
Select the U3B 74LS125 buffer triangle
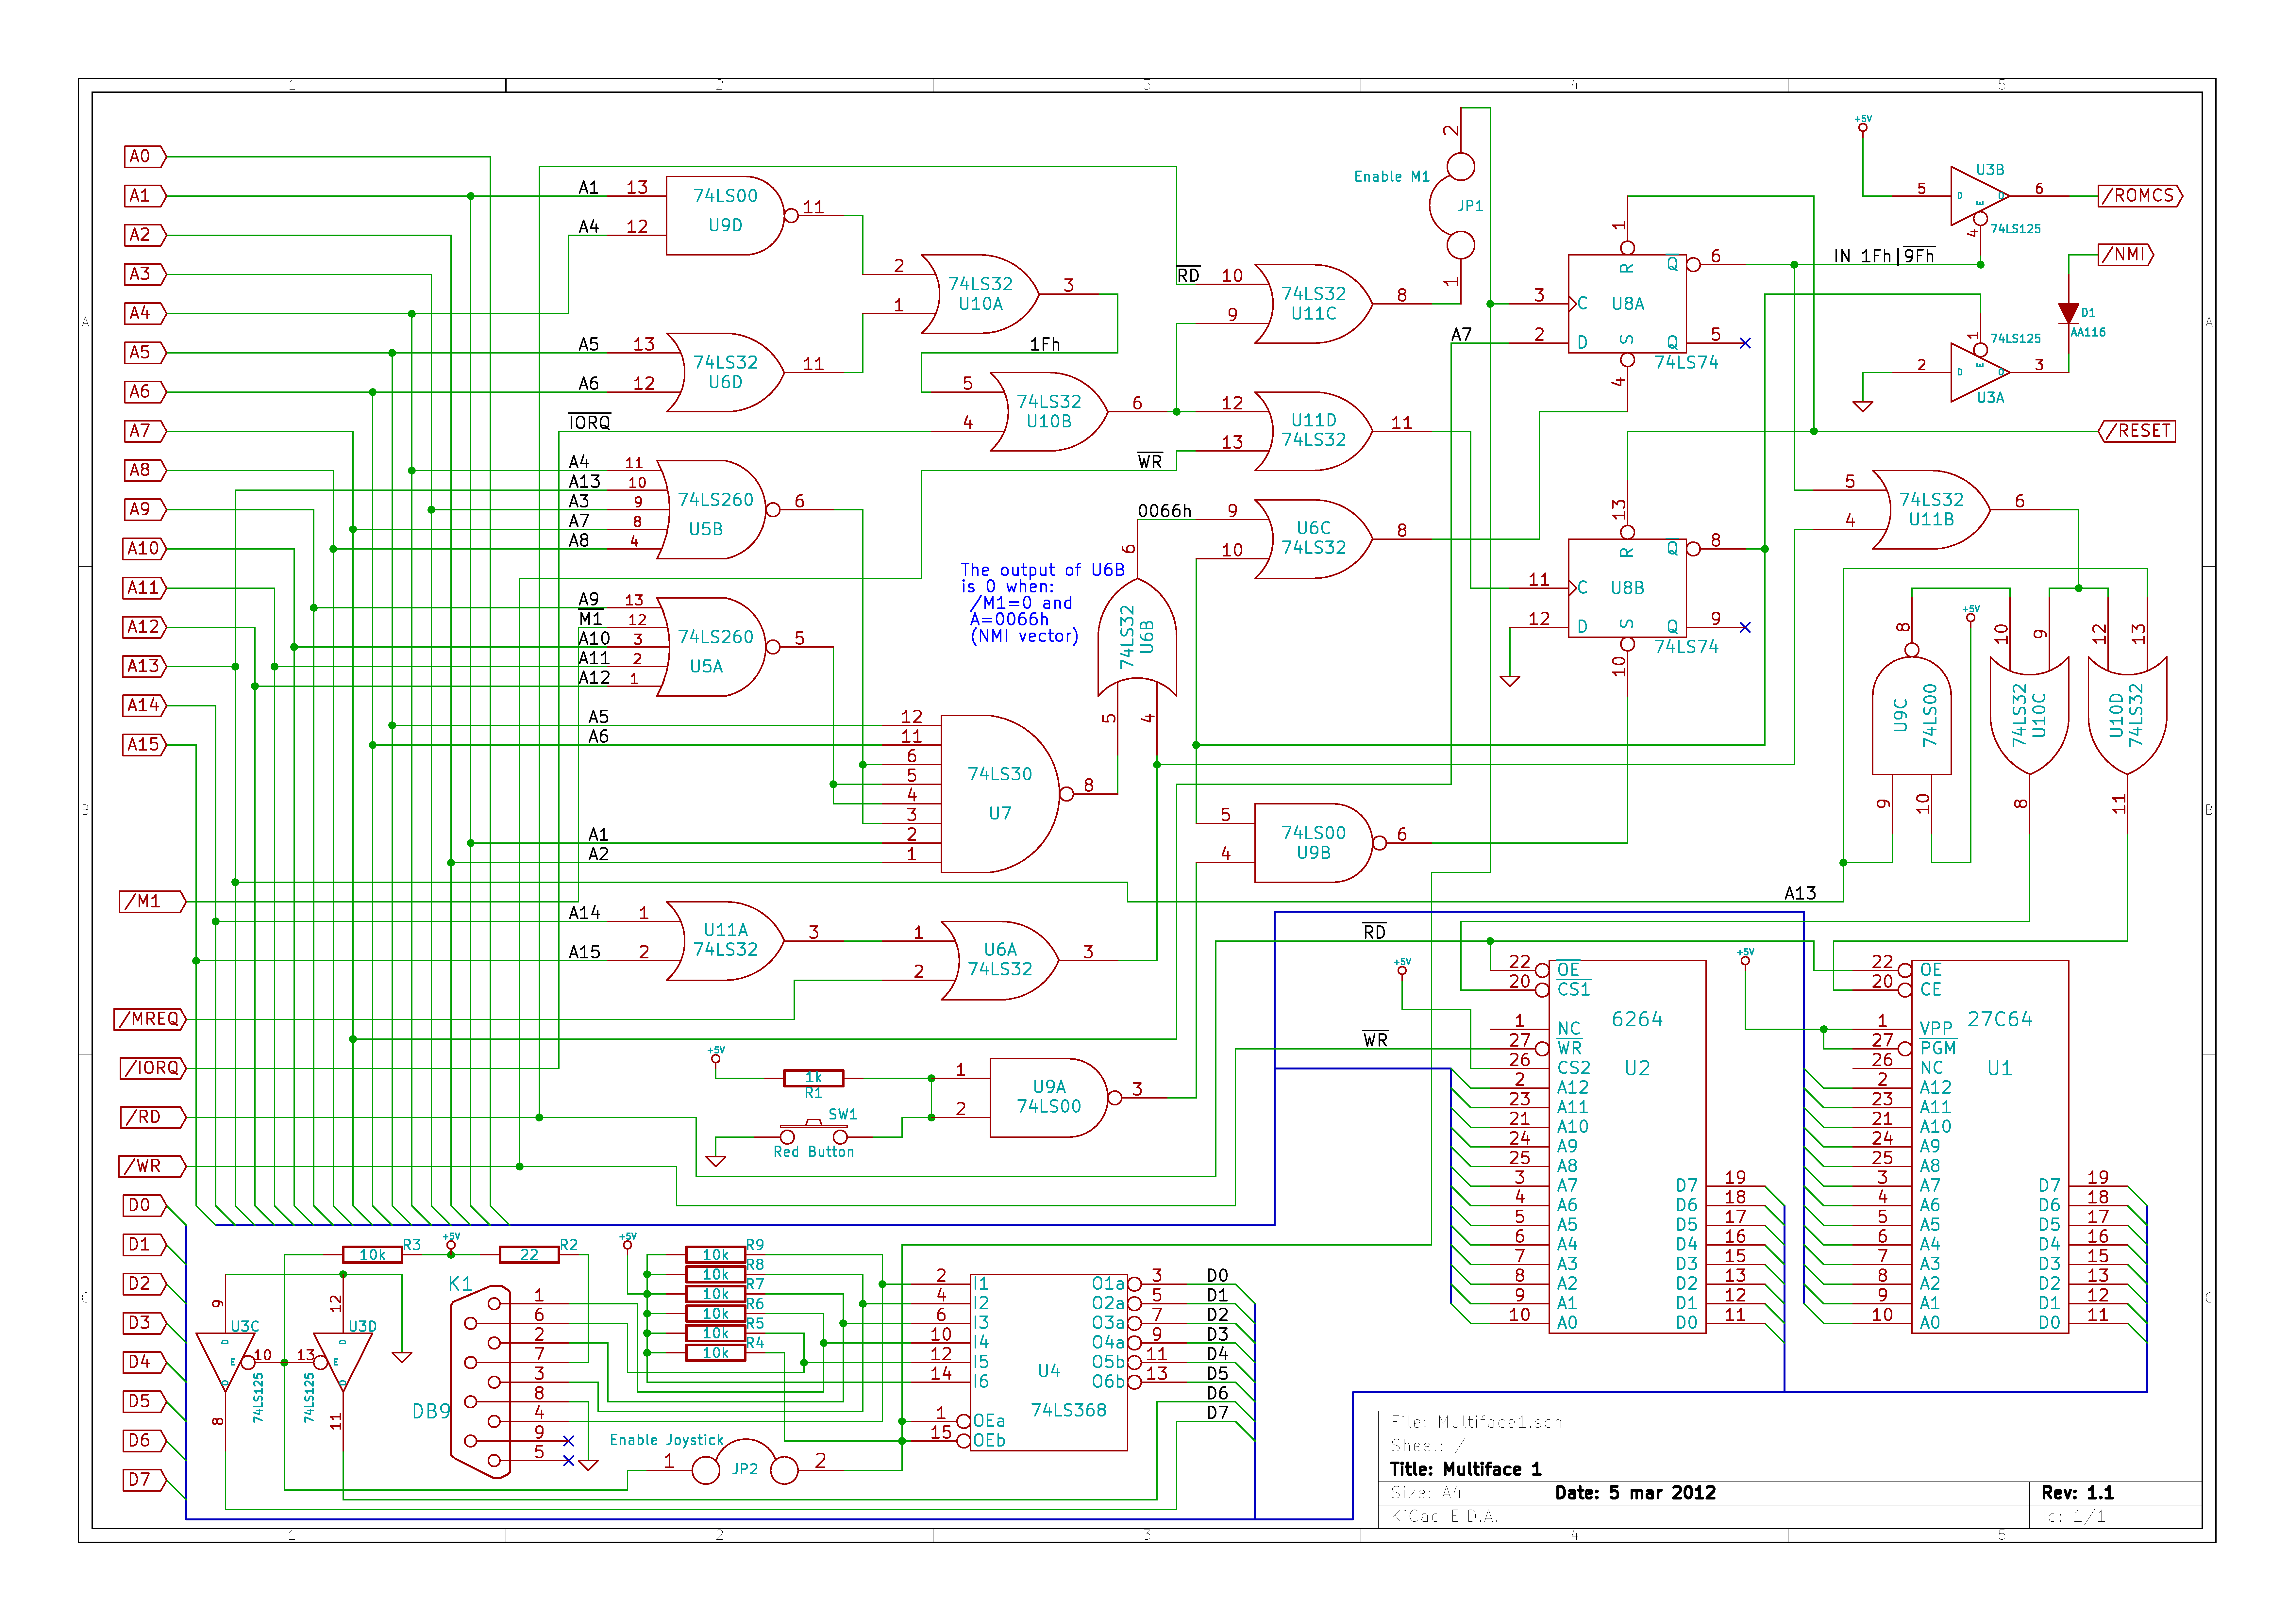(1980, 196)
